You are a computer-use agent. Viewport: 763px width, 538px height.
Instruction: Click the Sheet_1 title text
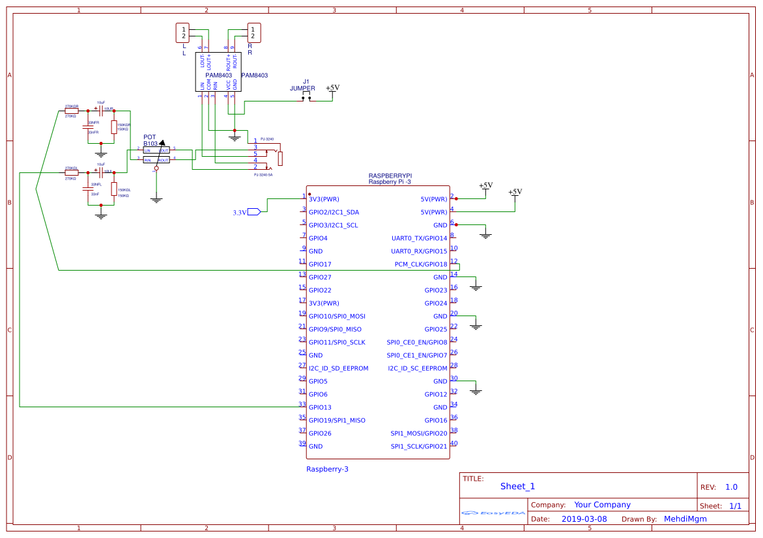coord(516,486)
